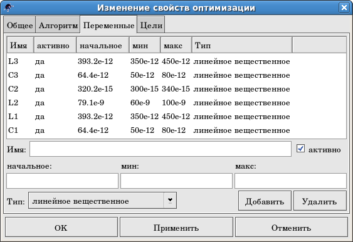Click the 79.1e-9 initial value cell

tap(91, 103)
